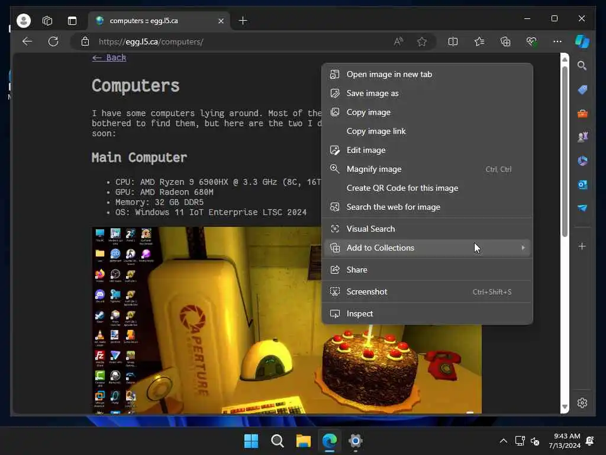The height and width of the screenshot is (455, 606).
Task: Open sidebar Tools briefcase icon
Action: [x=582, y=114]
